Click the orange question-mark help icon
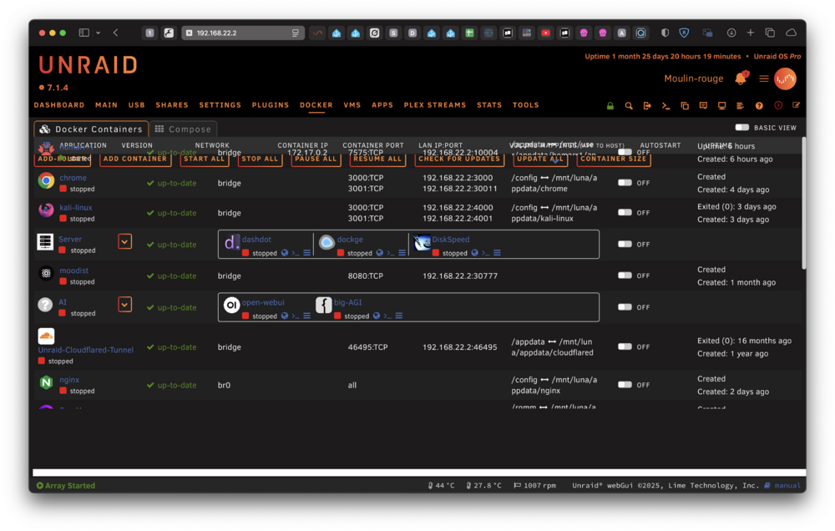This screenshot has height=531, width=835. click(759, 106)
